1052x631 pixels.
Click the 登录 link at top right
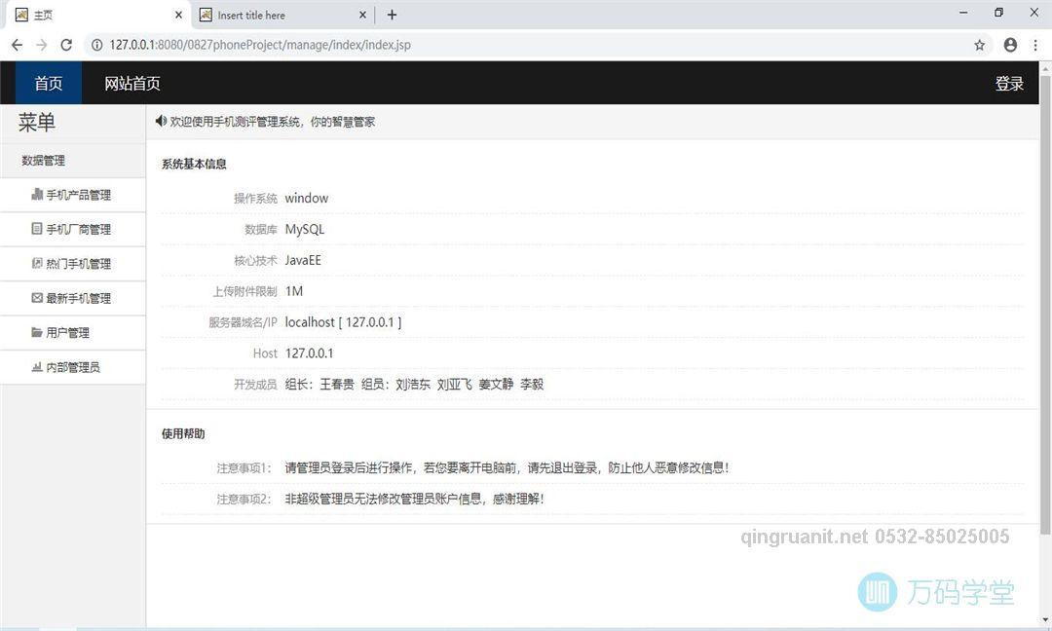pos(1010,83)
